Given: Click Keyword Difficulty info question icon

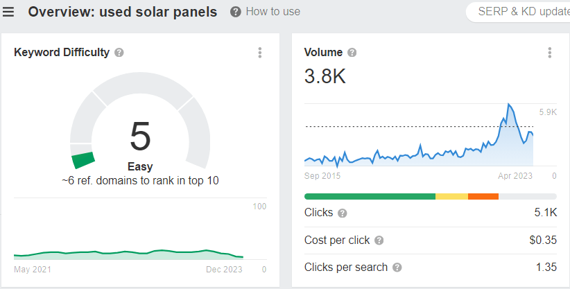Looking at the screenshot, I should click(119, 53).
